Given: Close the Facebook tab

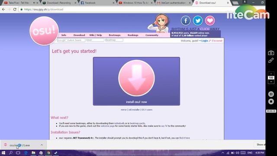Looking at the screenshot, I should (x=113, y=3).
